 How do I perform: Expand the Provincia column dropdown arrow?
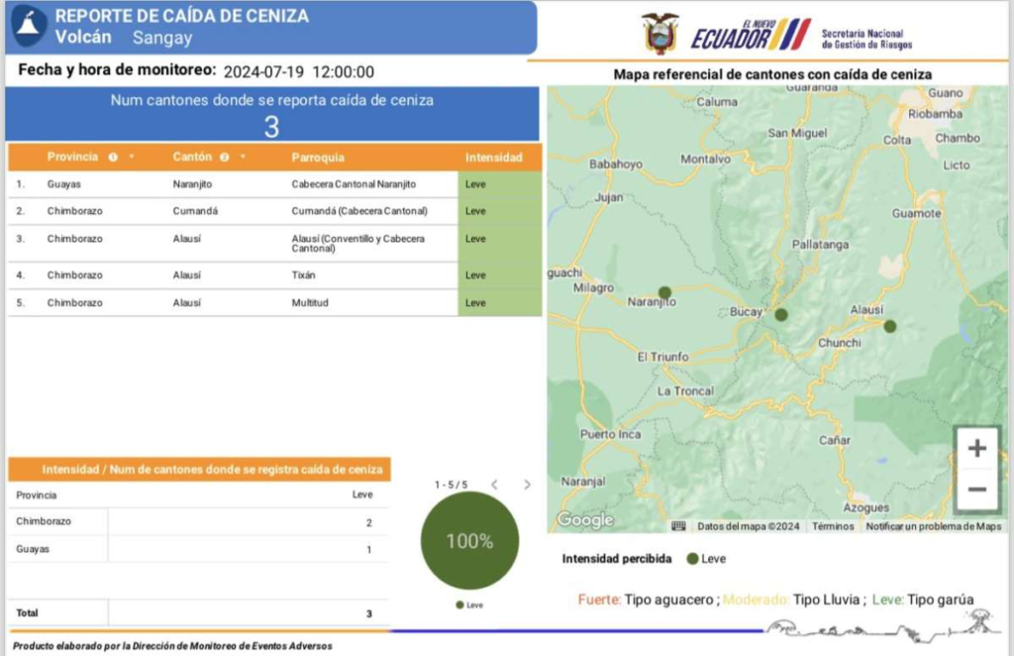point(131,158)
